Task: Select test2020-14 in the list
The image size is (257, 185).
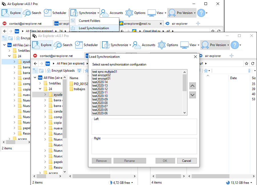Action: tap(100, 82)
